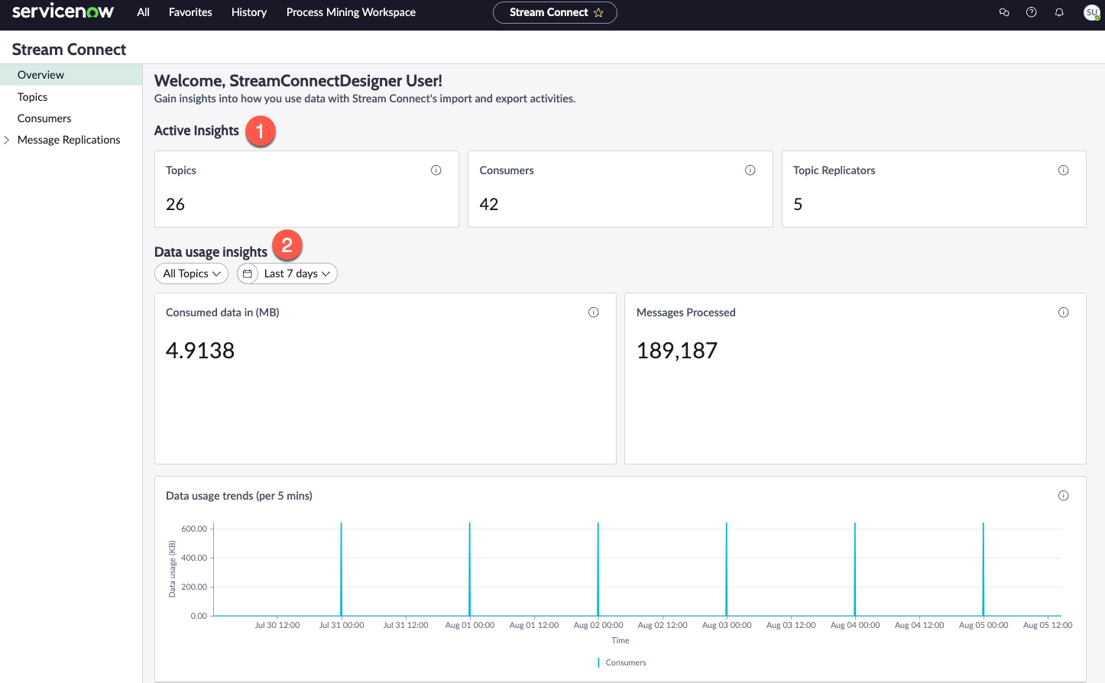The width and height of the screenshot is (1105, 683).
Task: Click the spike at Aug 01 00:00
Action: (x=470, y=569)
